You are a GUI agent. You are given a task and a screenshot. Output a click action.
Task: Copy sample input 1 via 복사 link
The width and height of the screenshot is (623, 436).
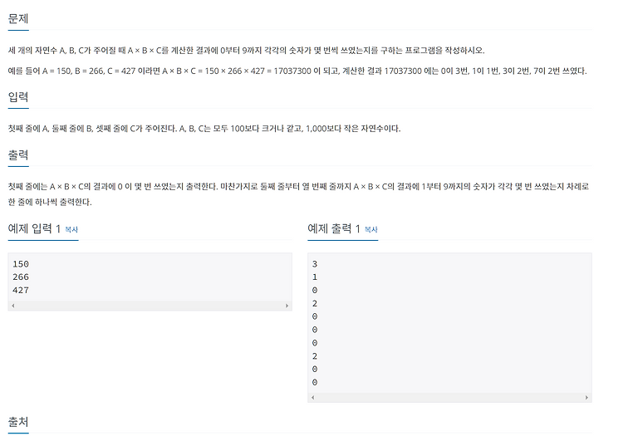71,229
